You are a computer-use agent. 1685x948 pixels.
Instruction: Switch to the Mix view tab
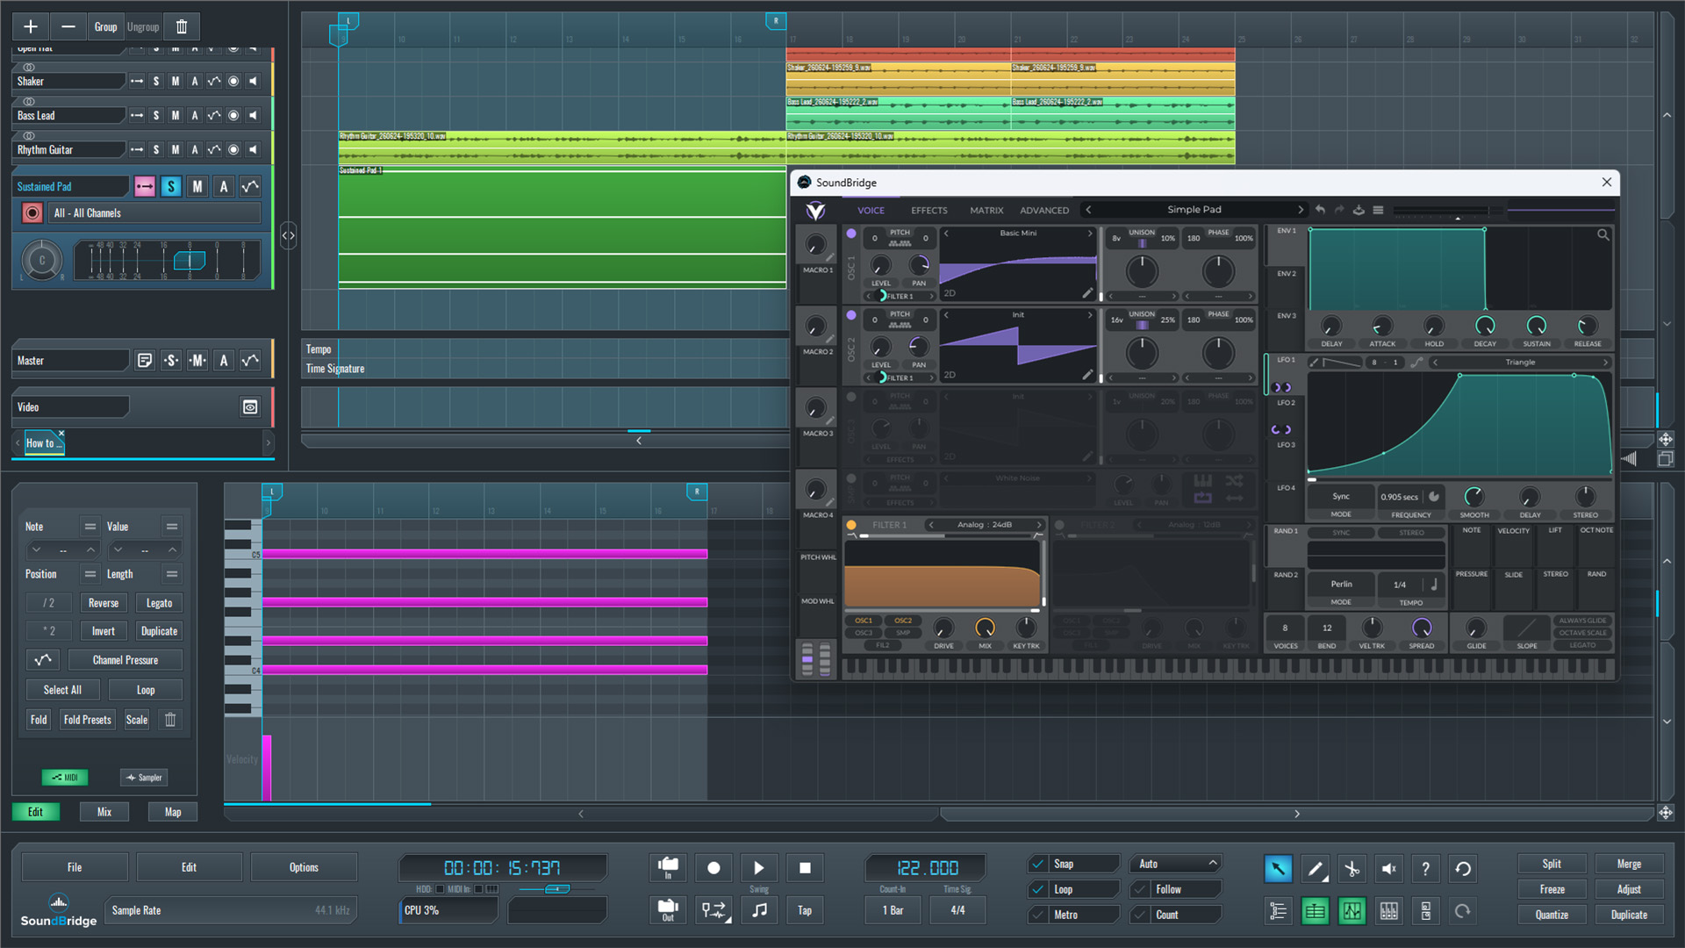coord(104,812)
